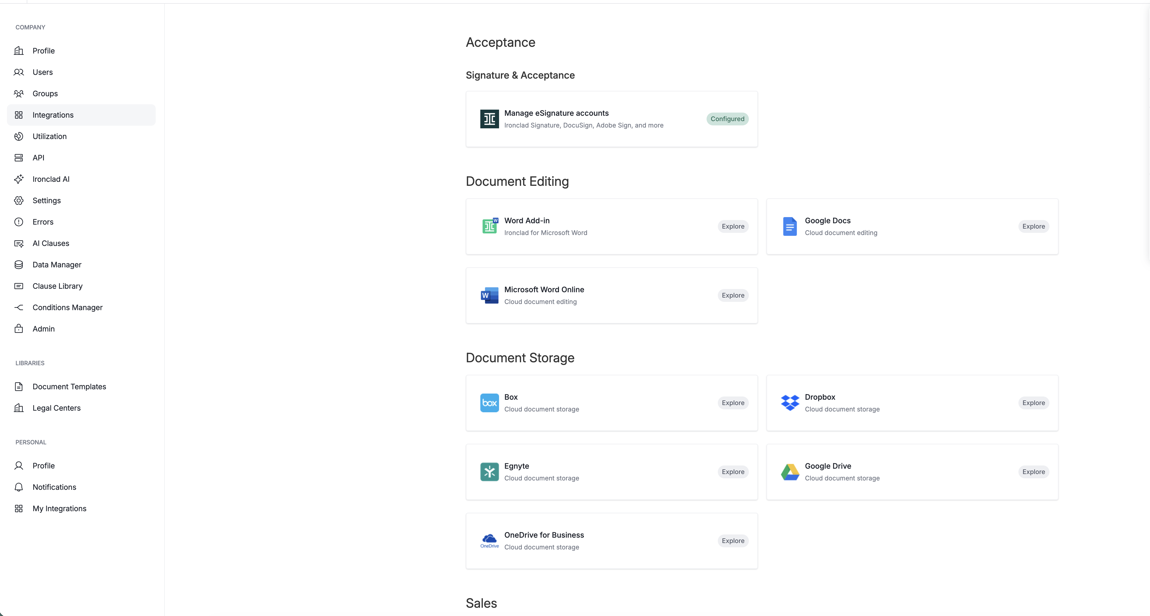
Task: Click Explore on OneDrive for Business
Action: click(733, 541)
